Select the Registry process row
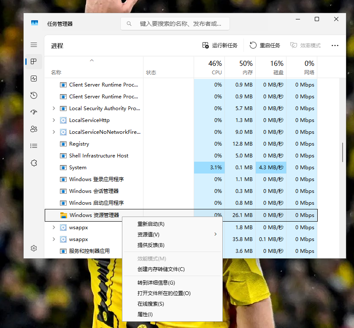The image size is (354, 328). tap(181, 144)
